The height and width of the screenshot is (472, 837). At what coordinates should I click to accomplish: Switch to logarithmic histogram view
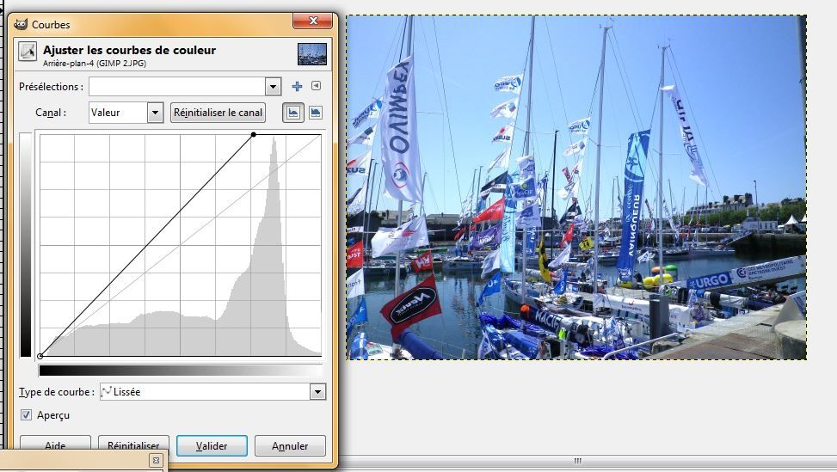316,113
